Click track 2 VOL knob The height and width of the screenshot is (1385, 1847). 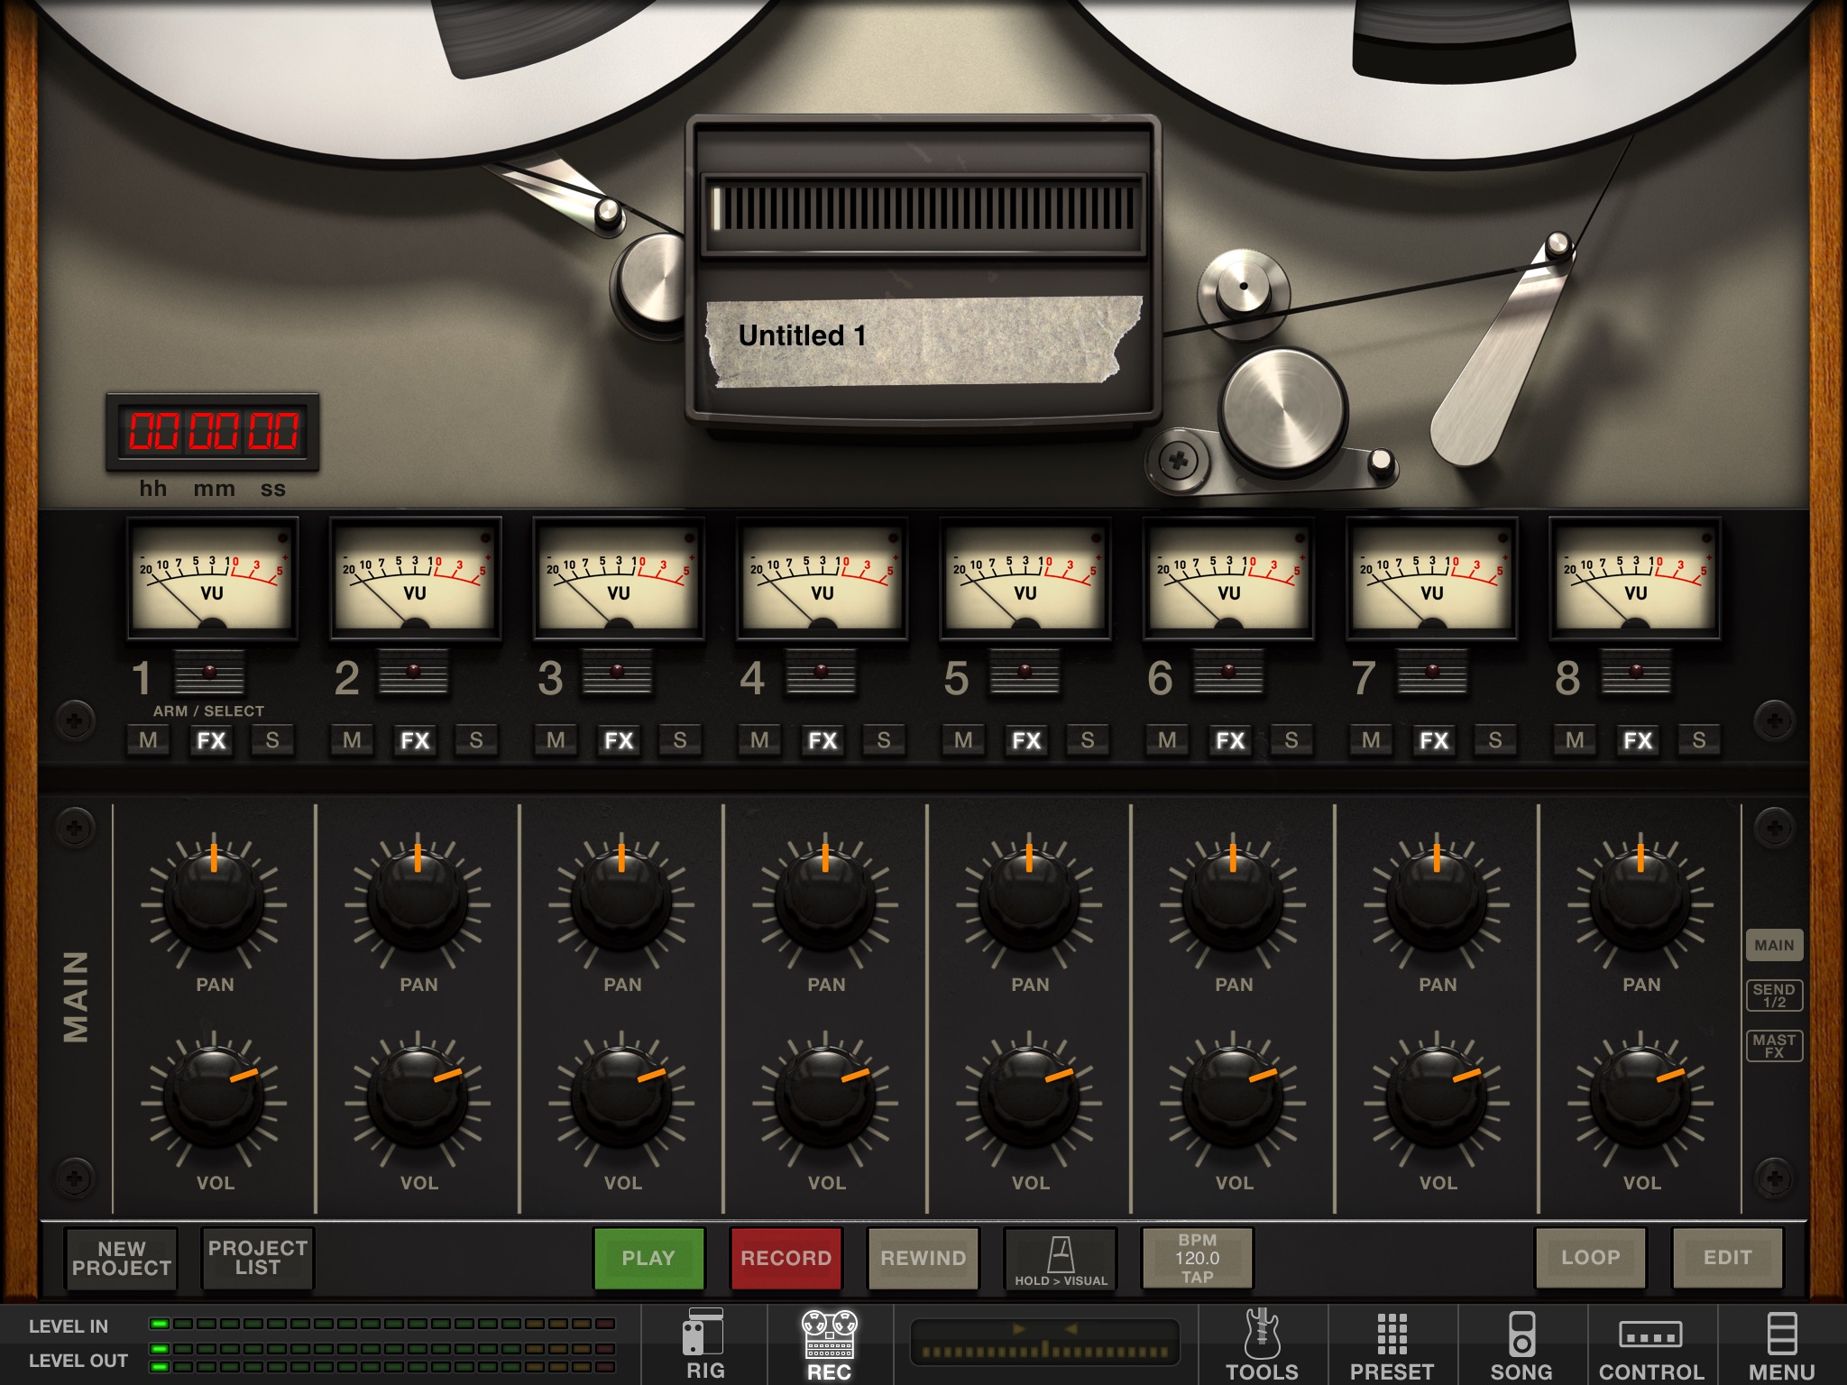click(x=418, y=1100)
